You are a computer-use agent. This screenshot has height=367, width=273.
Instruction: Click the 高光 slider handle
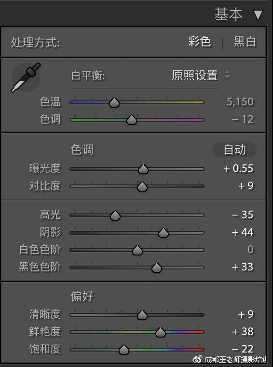[115, 215]
